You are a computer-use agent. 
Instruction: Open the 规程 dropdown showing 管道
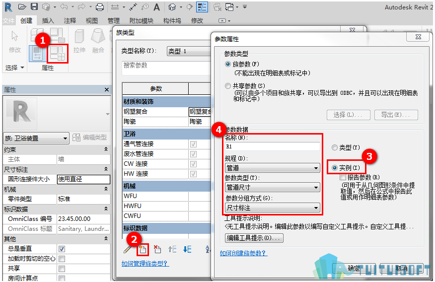pyautogui.click(x=273, y=168)
